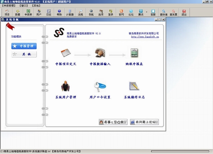The image size is (213, 154).
Task: Open the 选项 options icon
Action: [x=101, y=12]
